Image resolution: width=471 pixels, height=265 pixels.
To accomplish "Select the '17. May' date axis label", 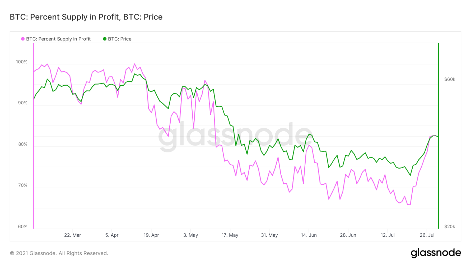I will click(x=230, y=235).
